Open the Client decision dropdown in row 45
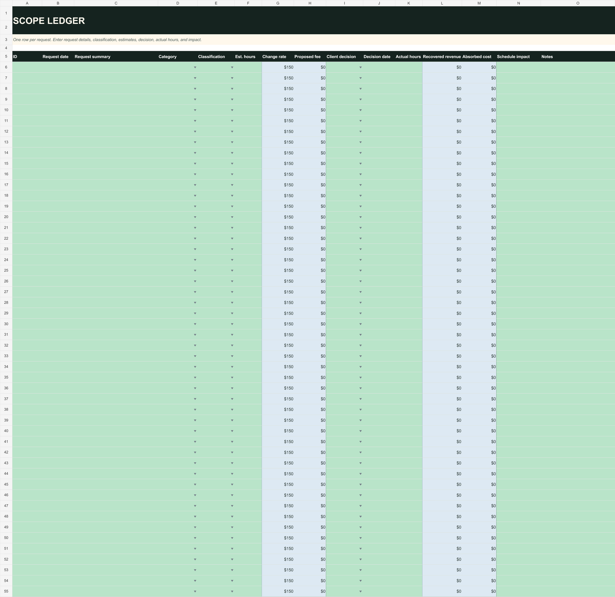The height and width of the screenshot is (597, 615). click(361, 484)
